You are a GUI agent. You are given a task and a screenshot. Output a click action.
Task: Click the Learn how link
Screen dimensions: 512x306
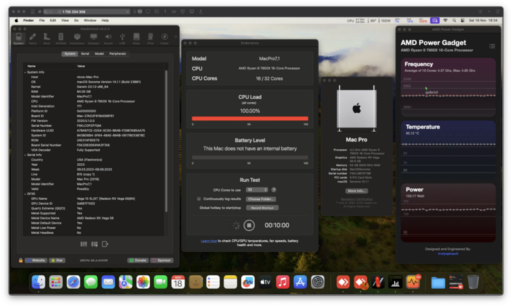tap(209, 241)
